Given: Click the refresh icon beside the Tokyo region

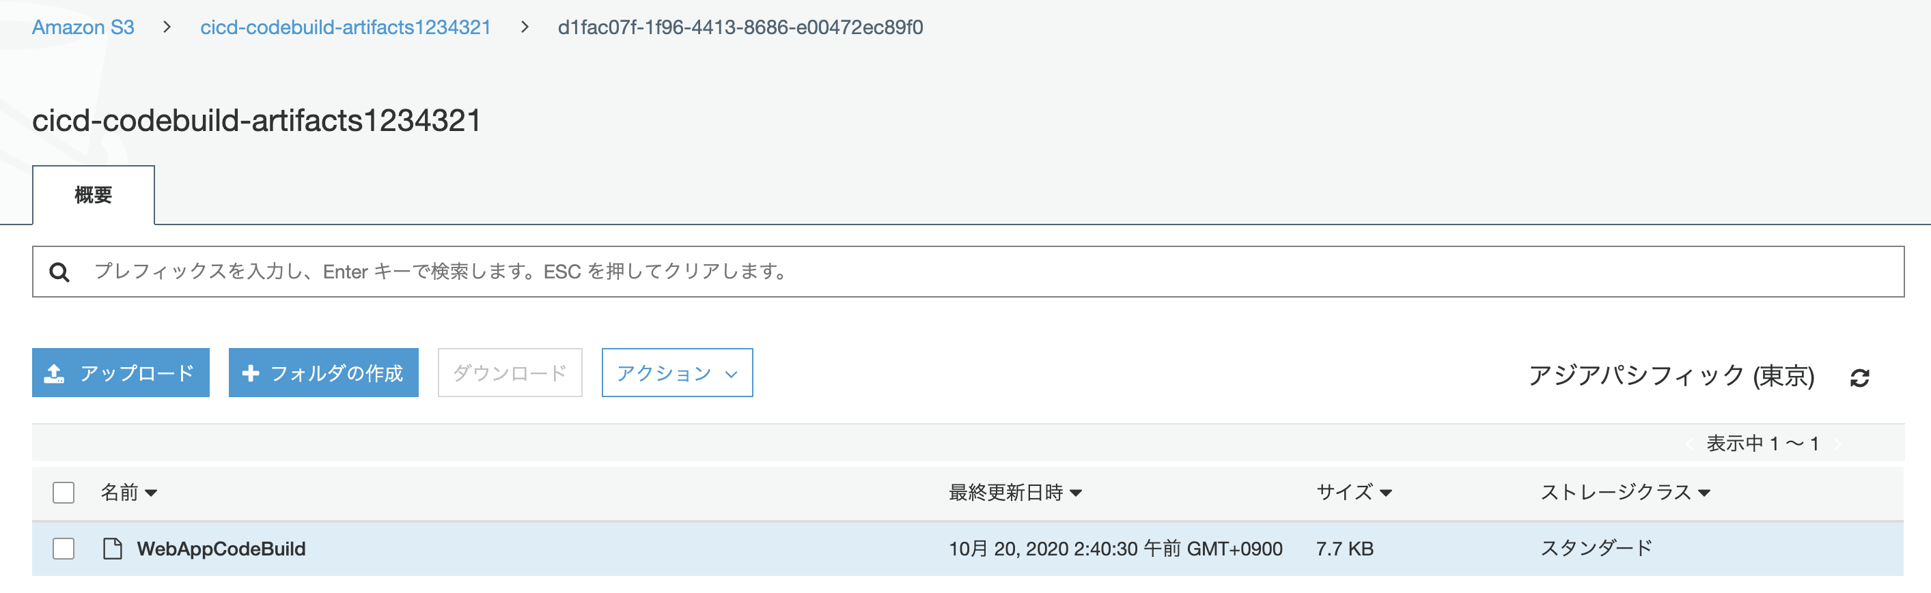Looking at the screenshot, I should click(1859, 377).
